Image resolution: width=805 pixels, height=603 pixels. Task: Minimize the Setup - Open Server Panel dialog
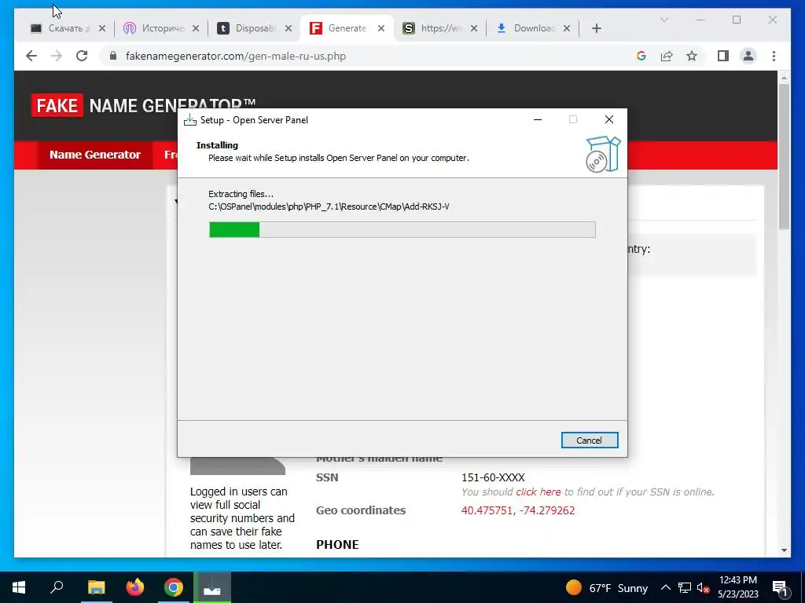[x=538, y=119]
